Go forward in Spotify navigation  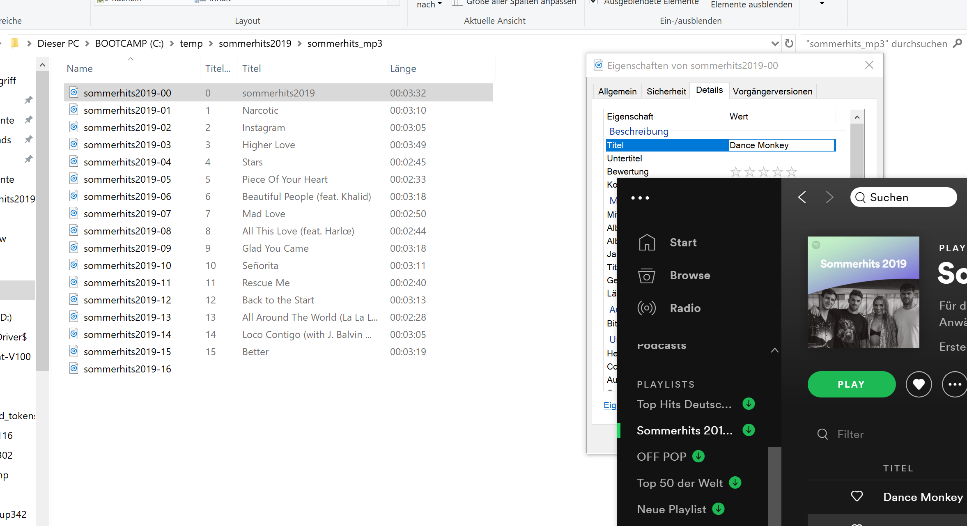829,197
